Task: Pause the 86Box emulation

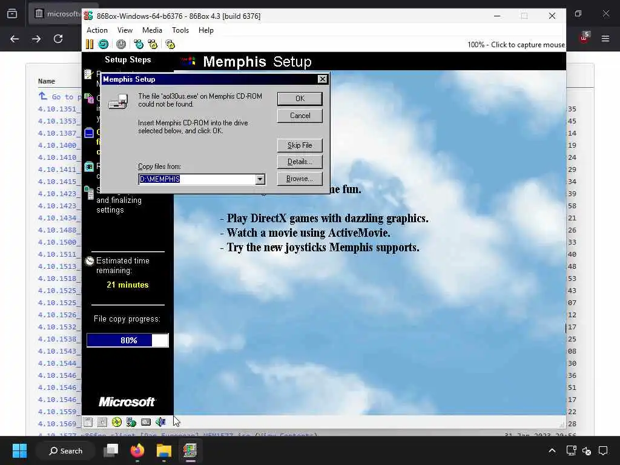Action: pos(90,44)
